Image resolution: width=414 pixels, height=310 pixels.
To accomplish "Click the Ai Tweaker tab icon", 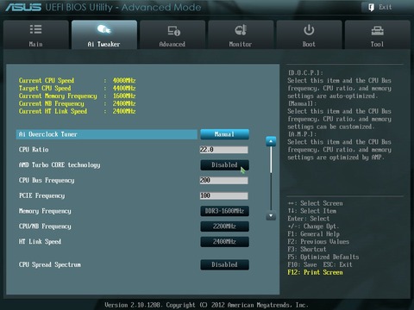I will [103, 29].
